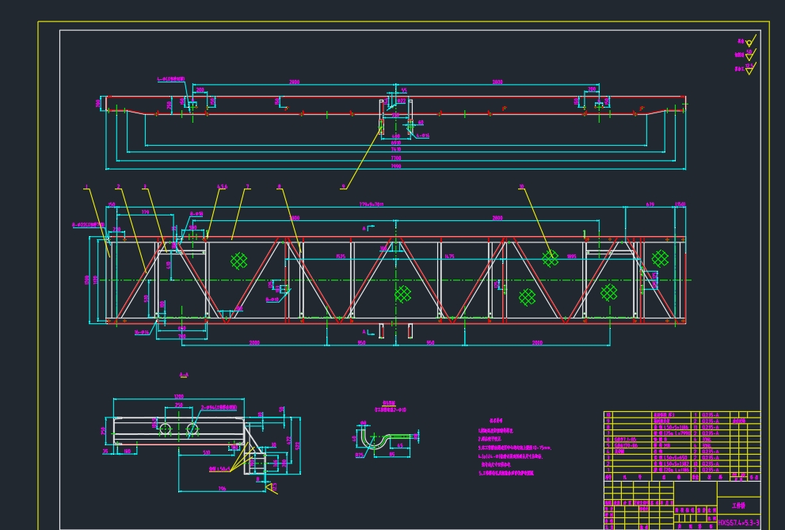Select part balloon number 2
The height and width of the screenshot is (530, 785).
point(118,187)
